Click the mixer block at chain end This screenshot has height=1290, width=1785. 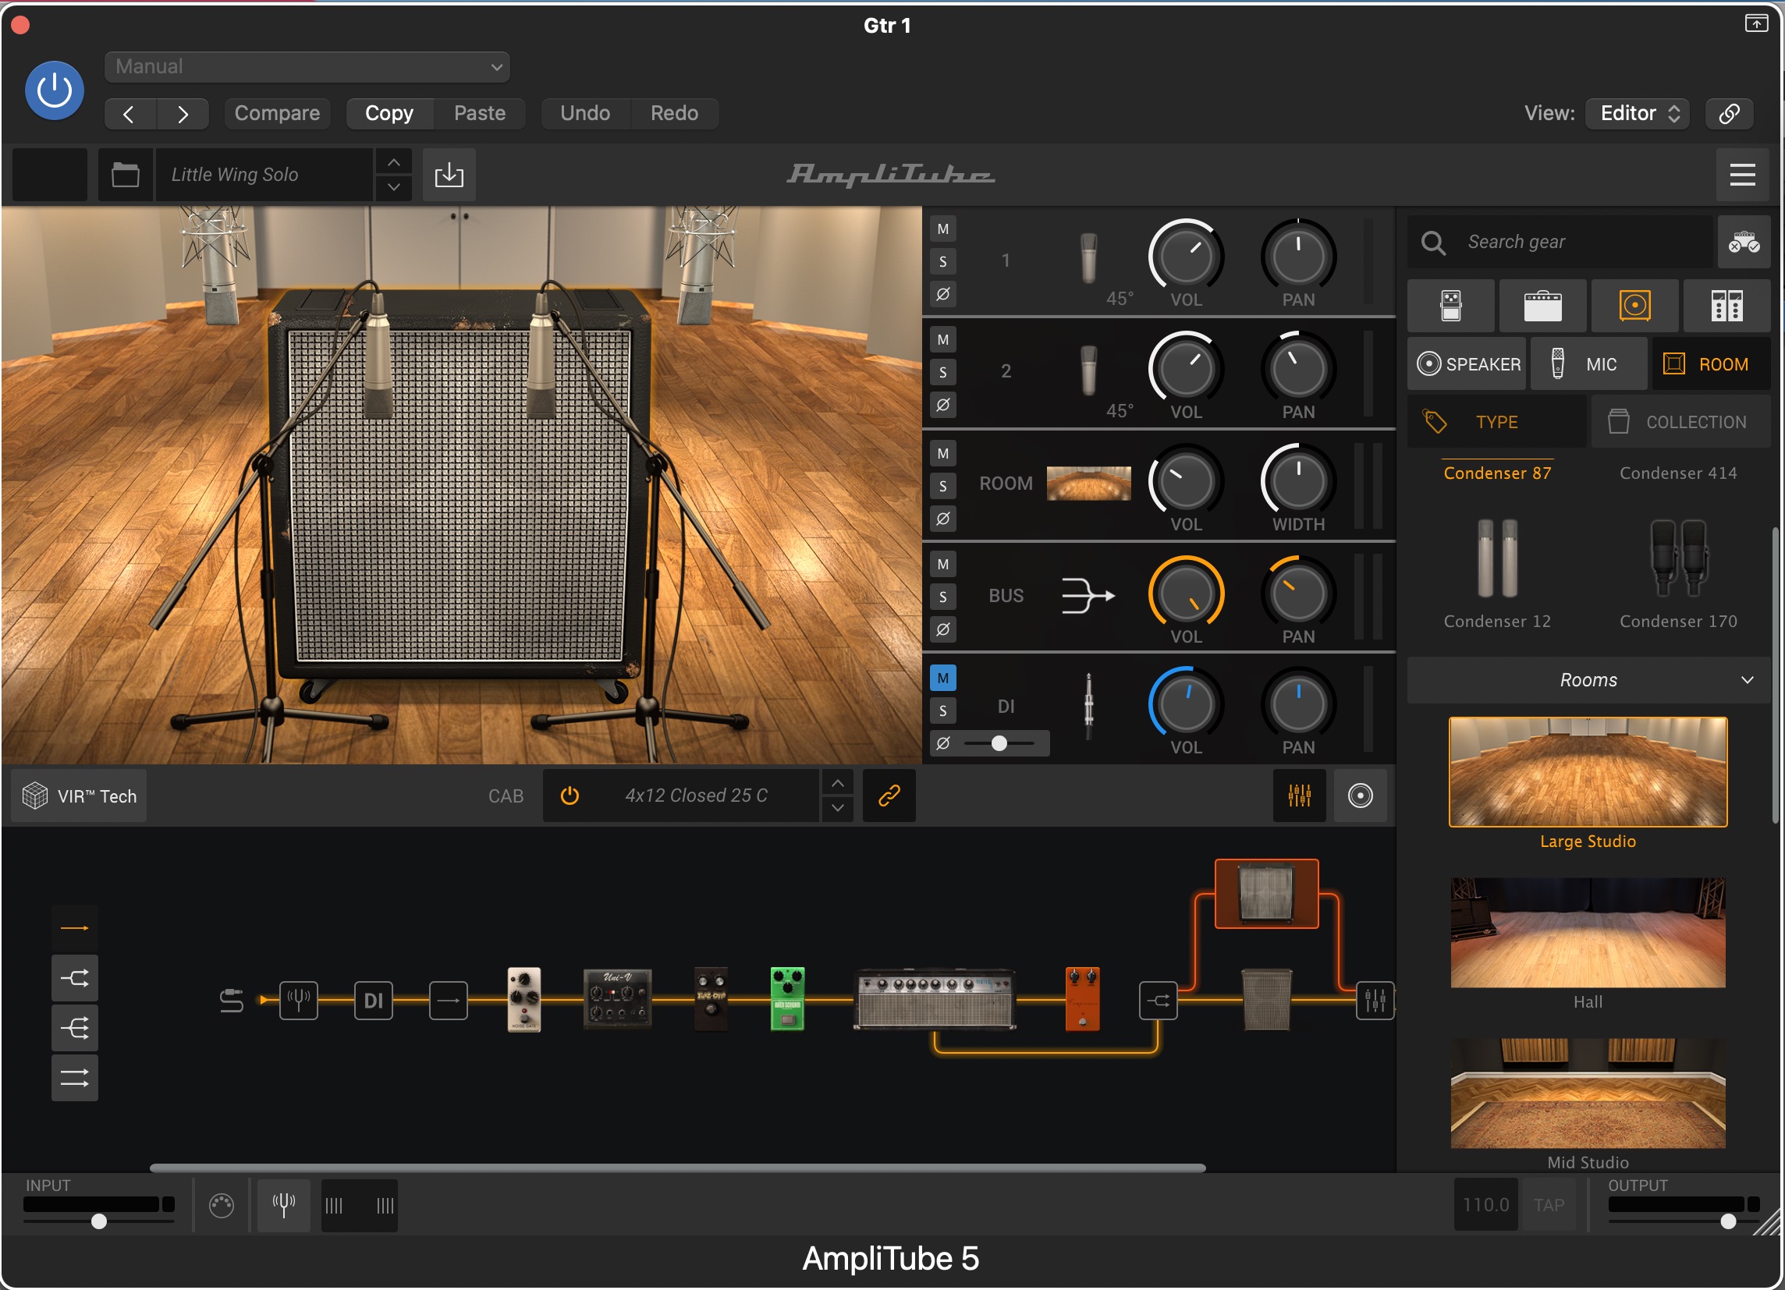tap(1375, 1001)
